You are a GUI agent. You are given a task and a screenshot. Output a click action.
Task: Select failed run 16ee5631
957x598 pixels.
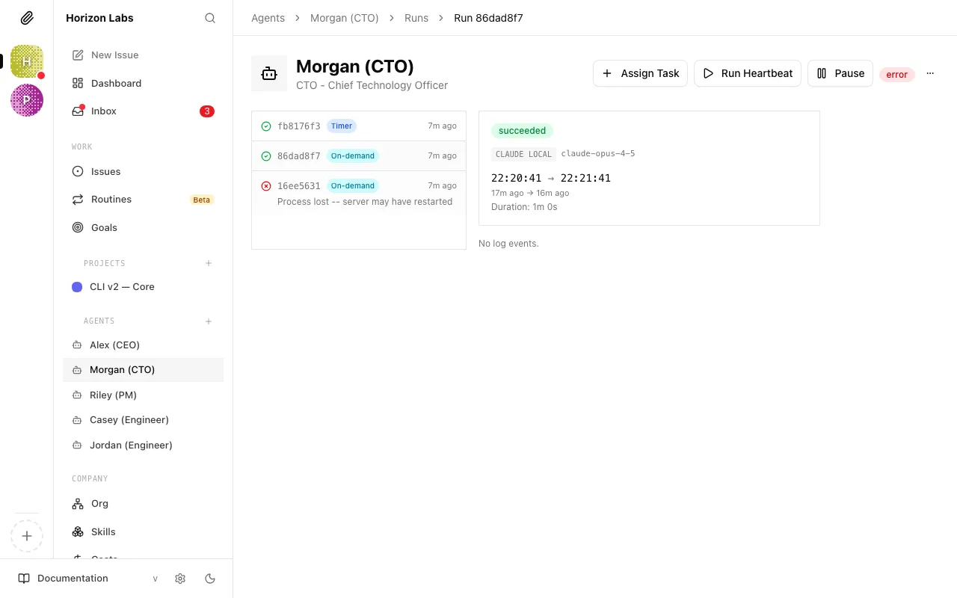pyautogui.click(x=359, y=193)
